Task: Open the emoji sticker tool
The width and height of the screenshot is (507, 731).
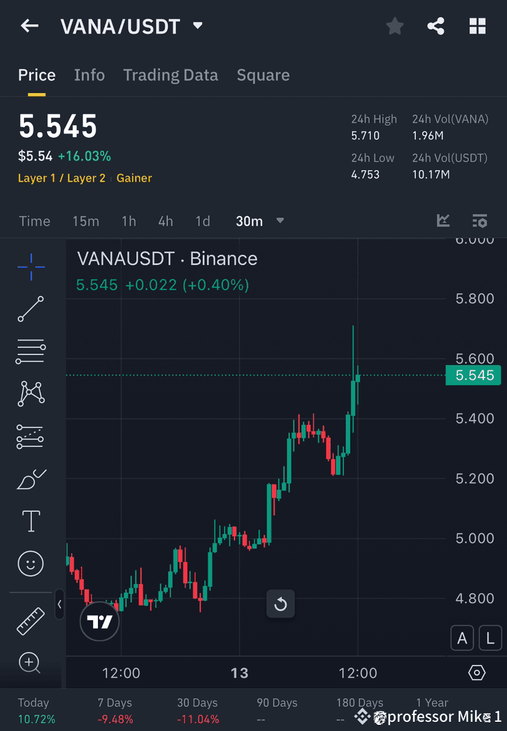Action: [31, 563]
